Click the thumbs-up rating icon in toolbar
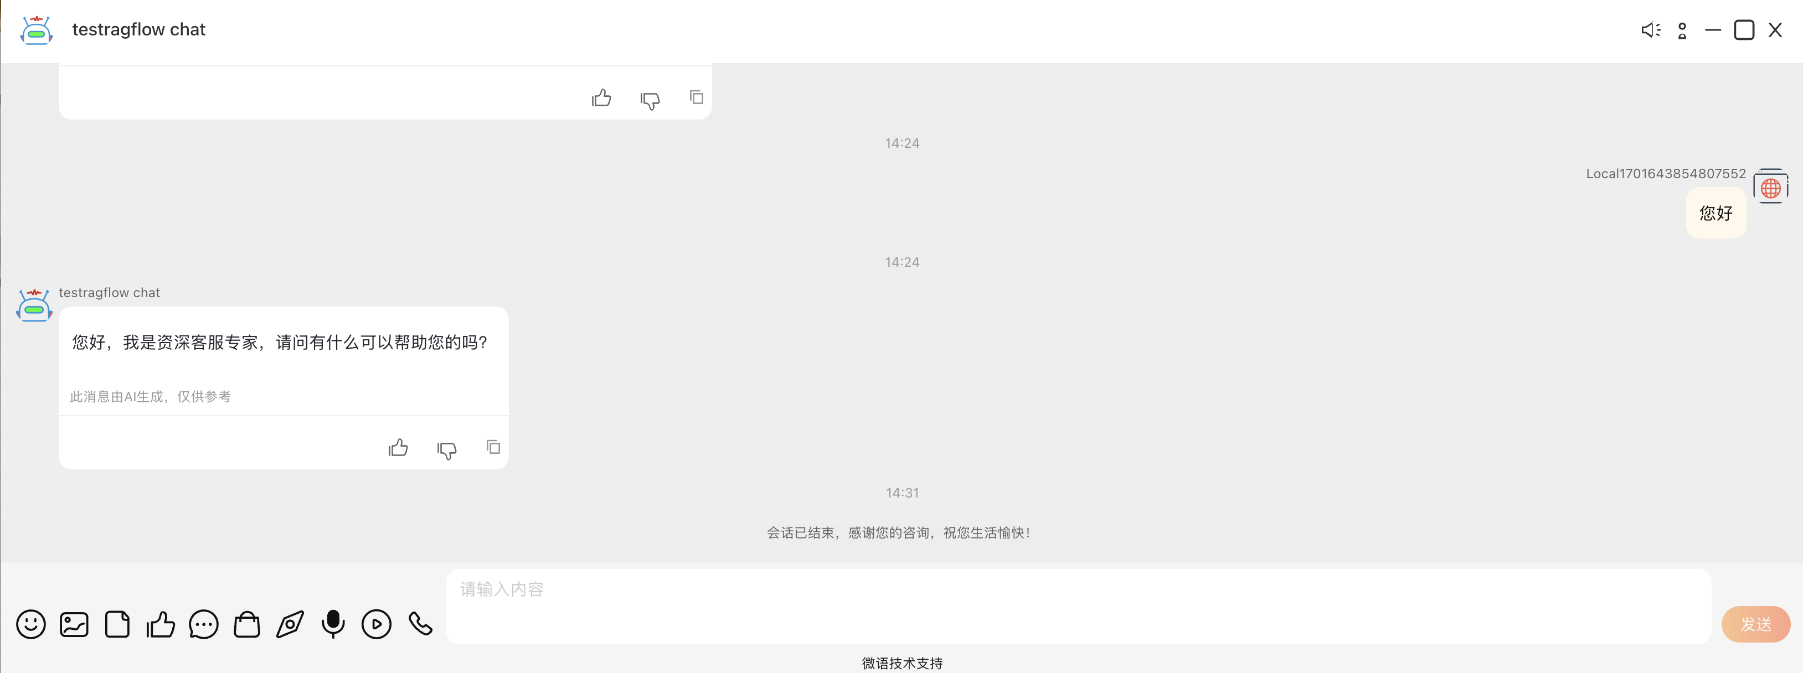Viewport: 1803px width, 673px height. coord(160,624)
